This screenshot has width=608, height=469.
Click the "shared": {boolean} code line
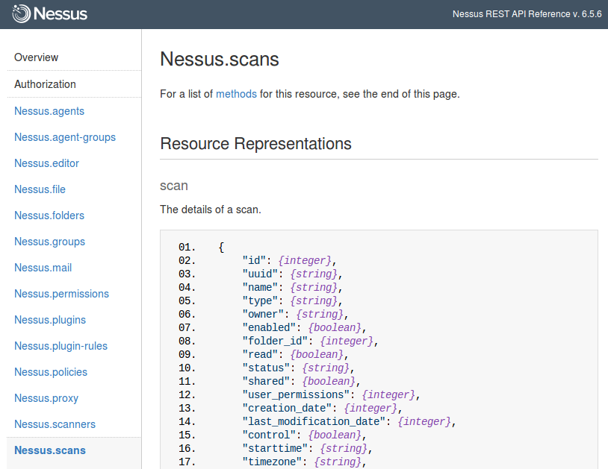301,381
